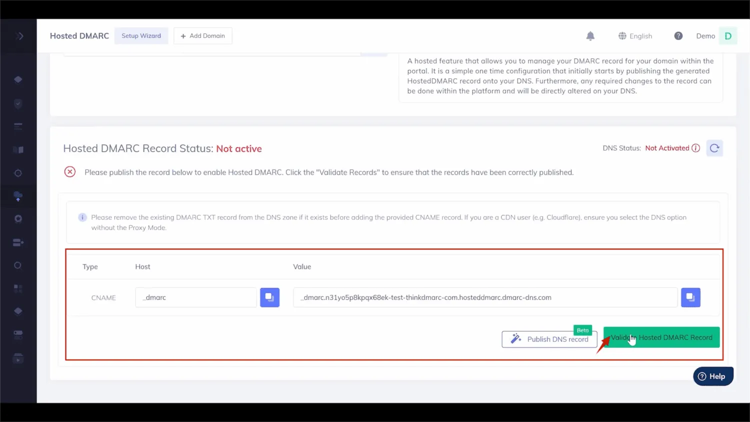
Task: Open the Help chat widget
Action: [x=713, y=376]
